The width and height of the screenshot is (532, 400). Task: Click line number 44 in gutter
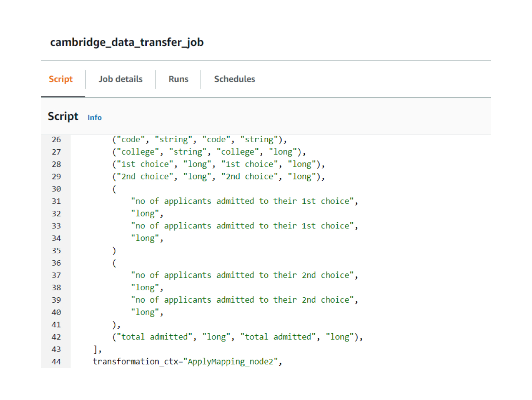coord(56,362)
